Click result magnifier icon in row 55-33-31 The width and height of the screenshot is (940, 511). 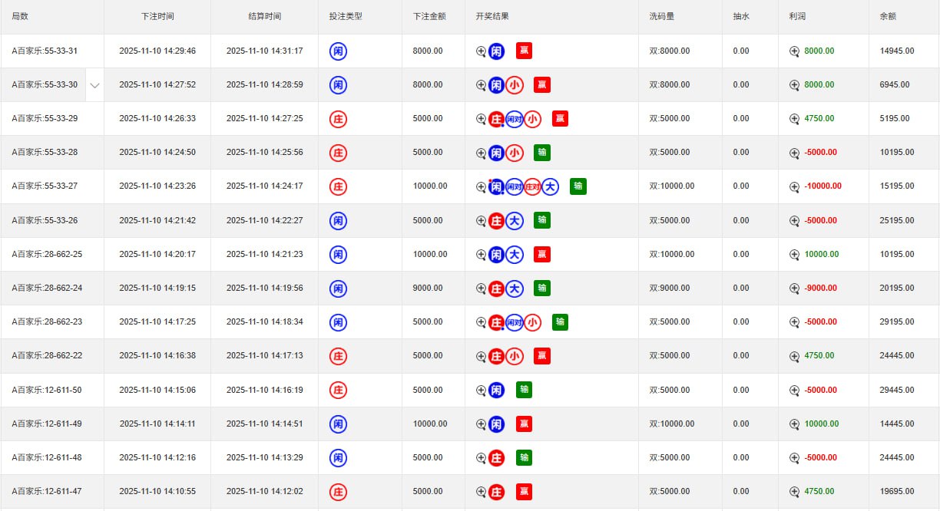pos(481,51)
